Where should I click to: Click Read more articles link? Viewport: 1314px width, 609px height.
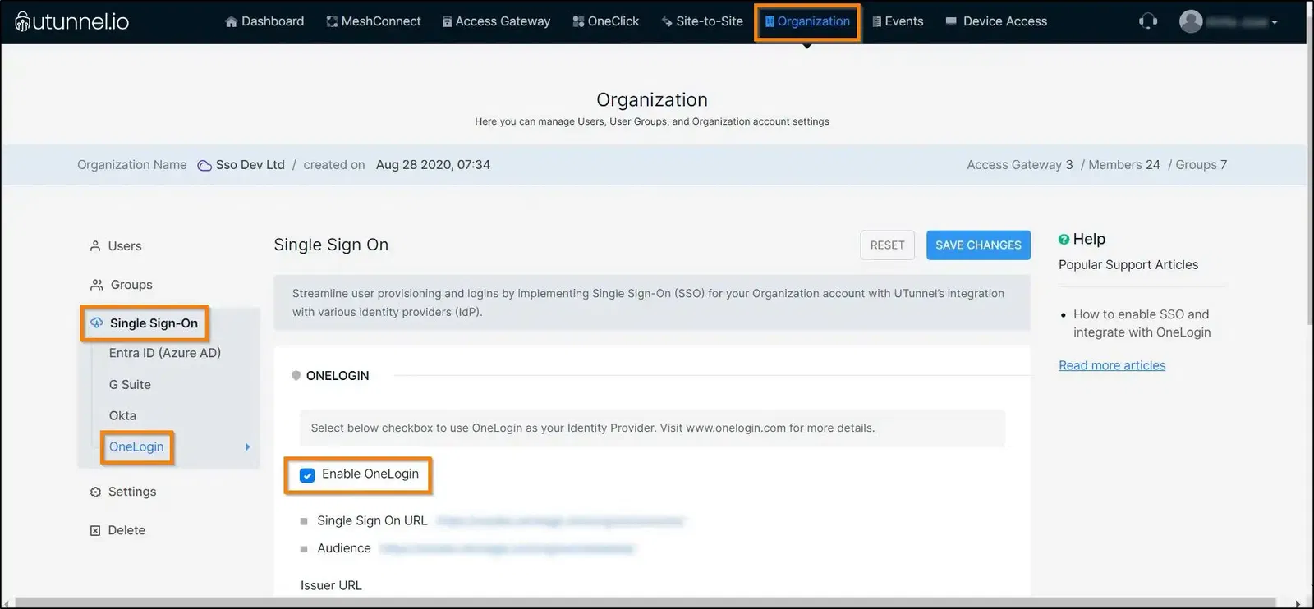(1112, 365)
